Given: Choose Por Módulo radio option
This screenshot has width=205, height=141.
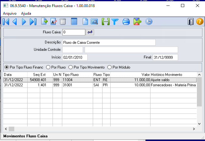Looking at the screenshot, I should coord(109,67).
